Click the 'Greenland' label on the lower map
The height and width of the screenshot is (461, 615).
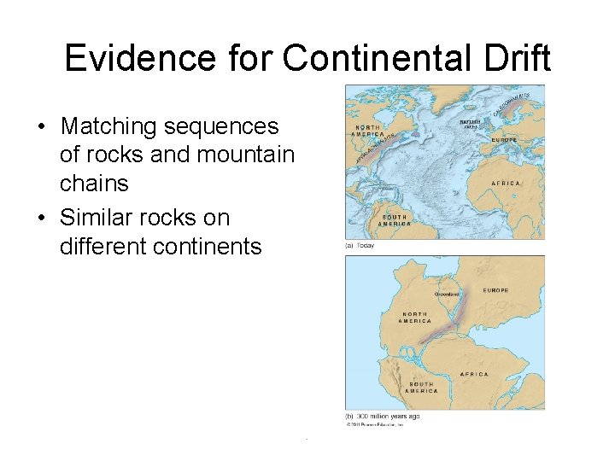click(x=447, y=294)
